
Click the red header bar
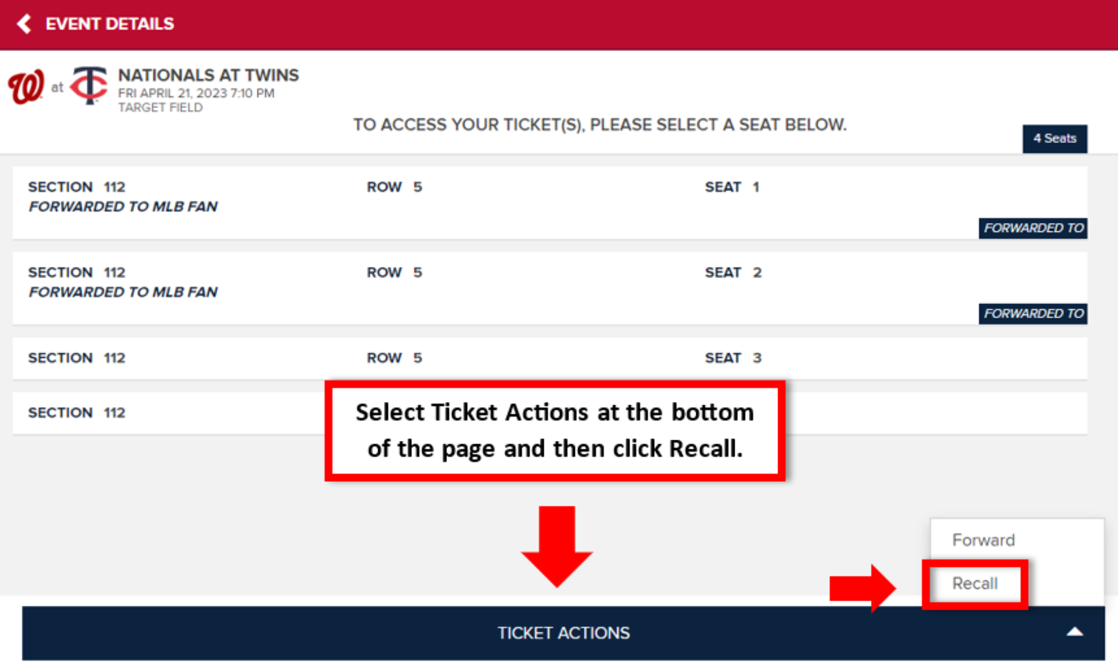click(x=557, y=23)
